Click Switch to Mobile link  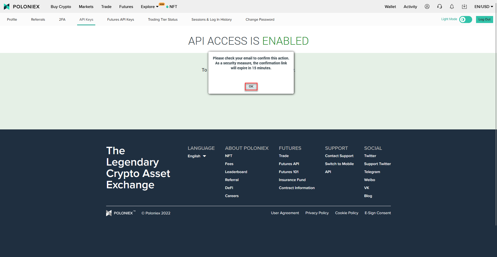339,164
